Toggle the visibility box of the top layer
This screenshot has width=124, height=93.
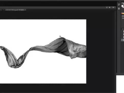[x=122, y=31]
